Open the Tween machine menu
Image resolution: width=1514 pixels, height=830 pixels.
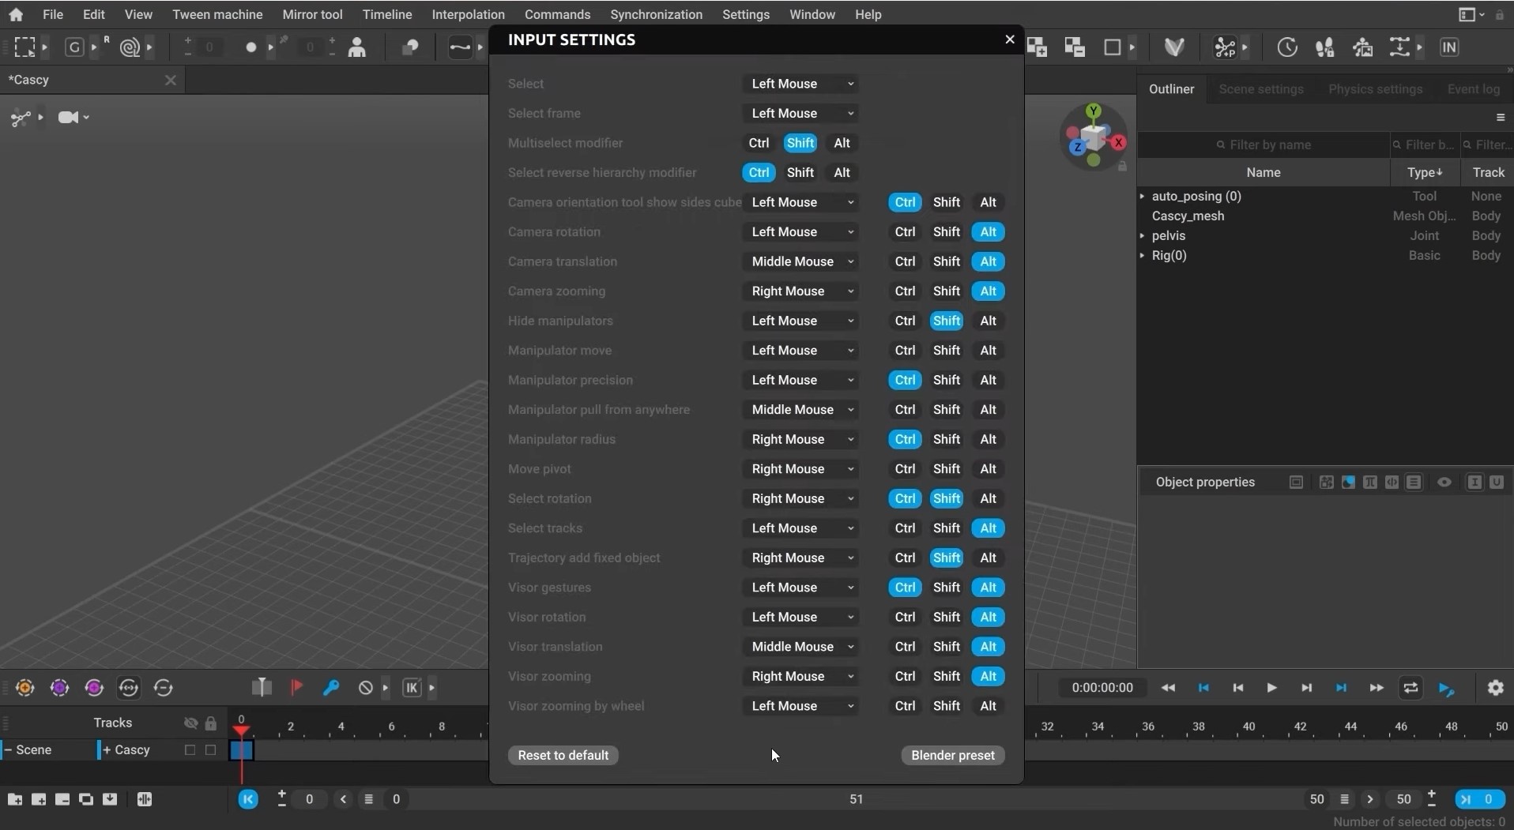coord(217,14)
